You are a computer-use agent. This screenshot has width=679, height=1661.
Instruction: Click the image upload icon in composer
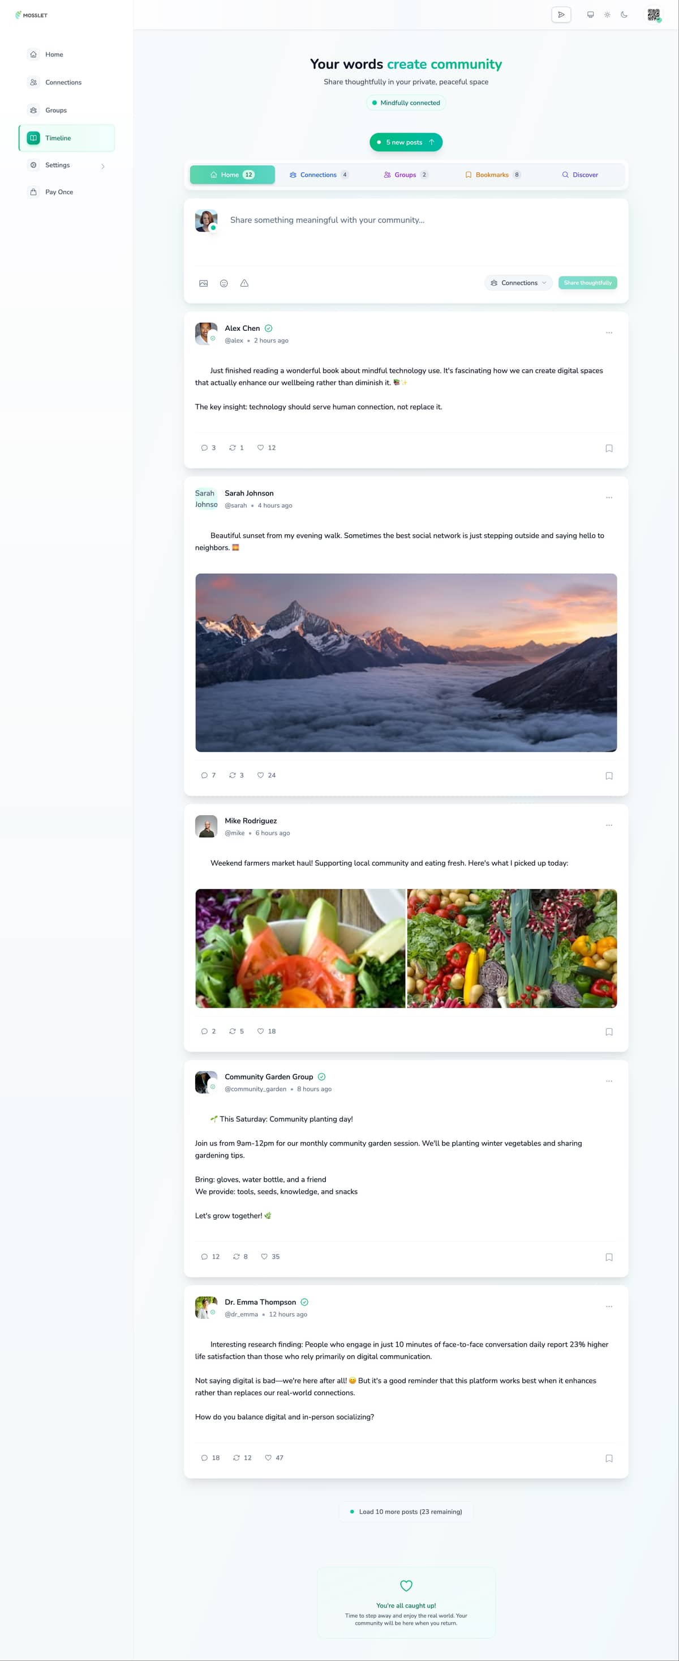[204, 283]
